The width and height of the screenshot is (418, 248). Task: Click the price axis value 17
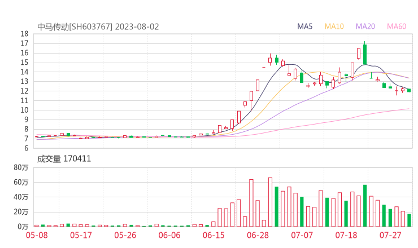point(24,43)
